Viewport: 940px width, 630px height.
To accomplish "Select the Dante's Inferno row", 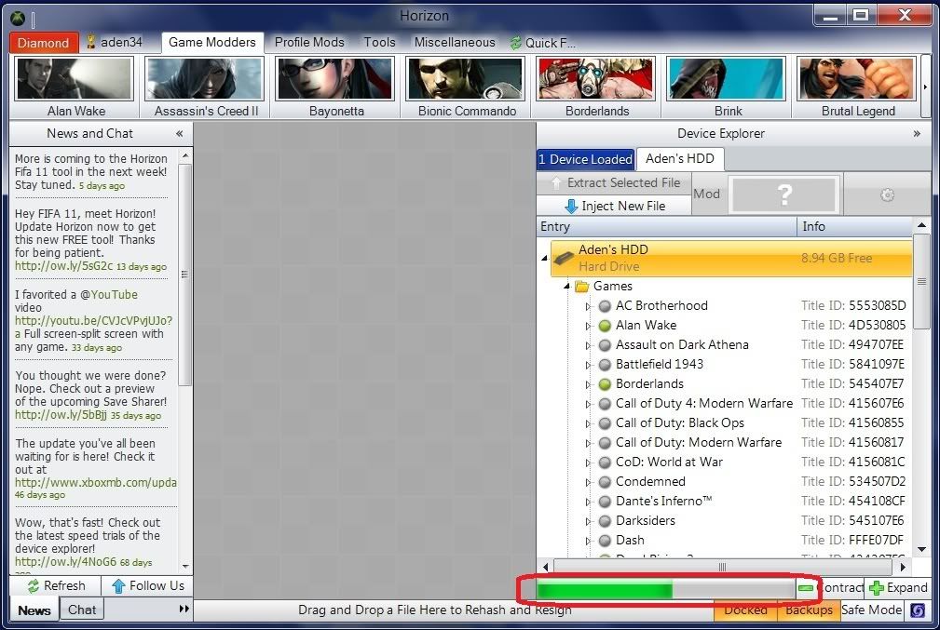I will 746,502.
